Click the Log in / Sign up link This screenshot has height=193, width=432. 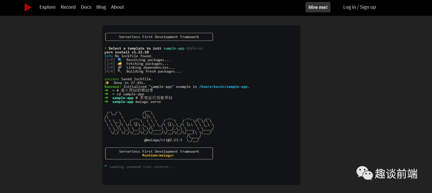pos(359,7)
